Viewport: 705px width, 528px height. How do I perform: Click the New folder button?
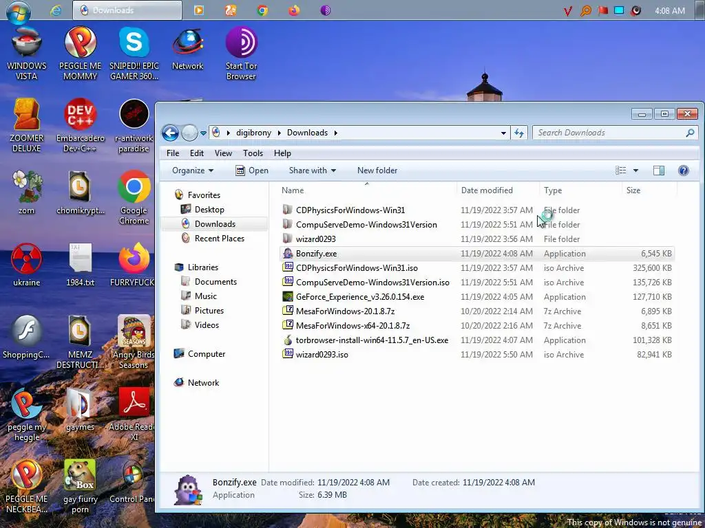[377, 170]
